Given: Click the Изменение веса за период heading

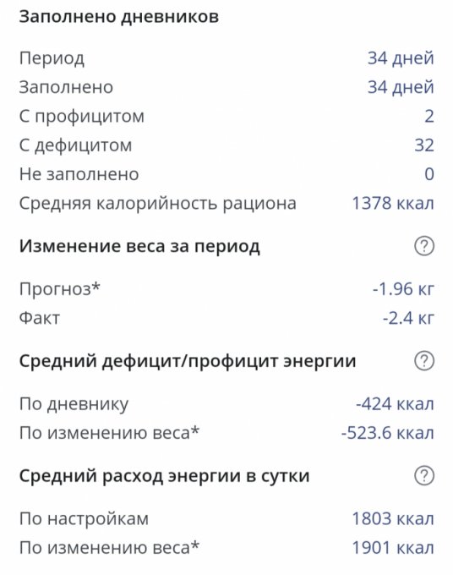Looking at the screenshot, I should [139, 246].
